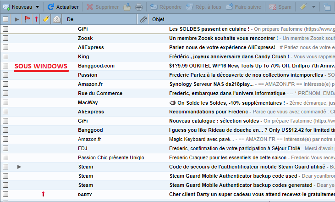The height and width of the screenshot is (202, 335).
Task: Check the box for the first GiFi email
Action: (5, 29)
